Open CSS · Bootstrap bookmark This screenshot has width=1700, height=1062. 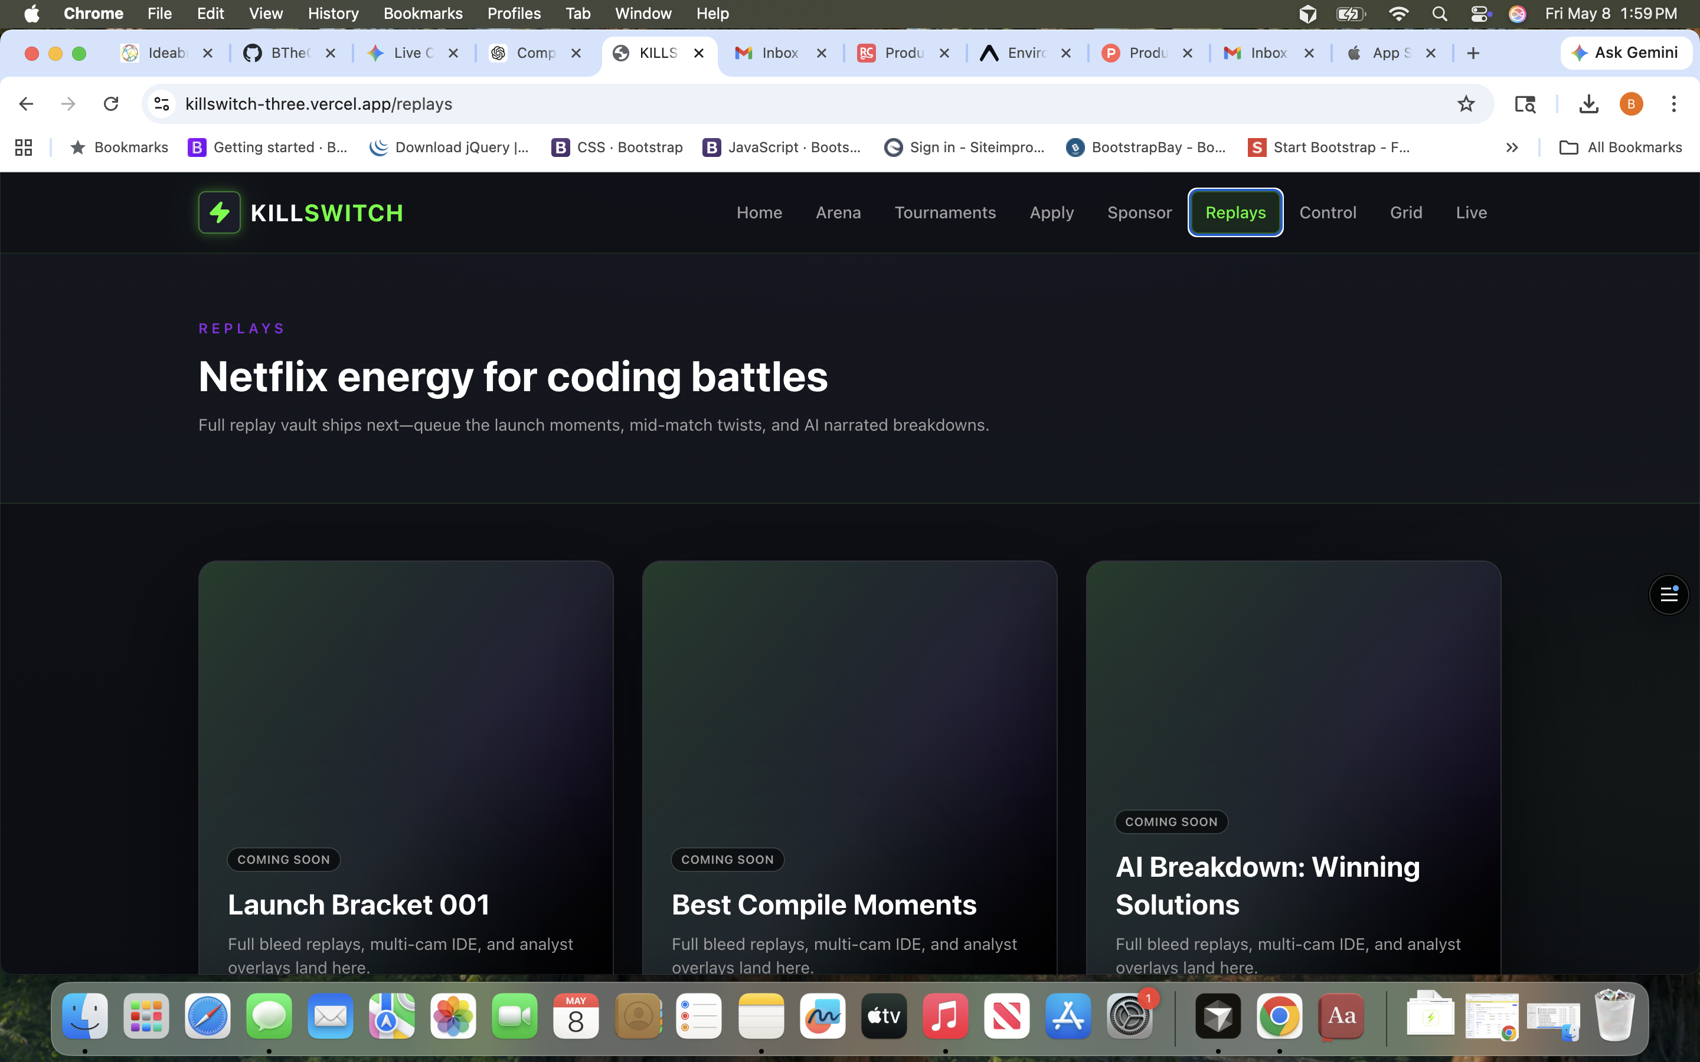tap(617, 147)
